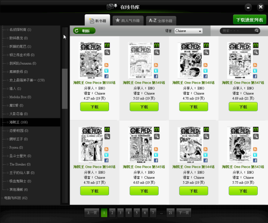Image resolution: width=268 pixels, height=223 pixels.
Task: Click the 上一页 previous page button
Action: (x=92, y=213)
